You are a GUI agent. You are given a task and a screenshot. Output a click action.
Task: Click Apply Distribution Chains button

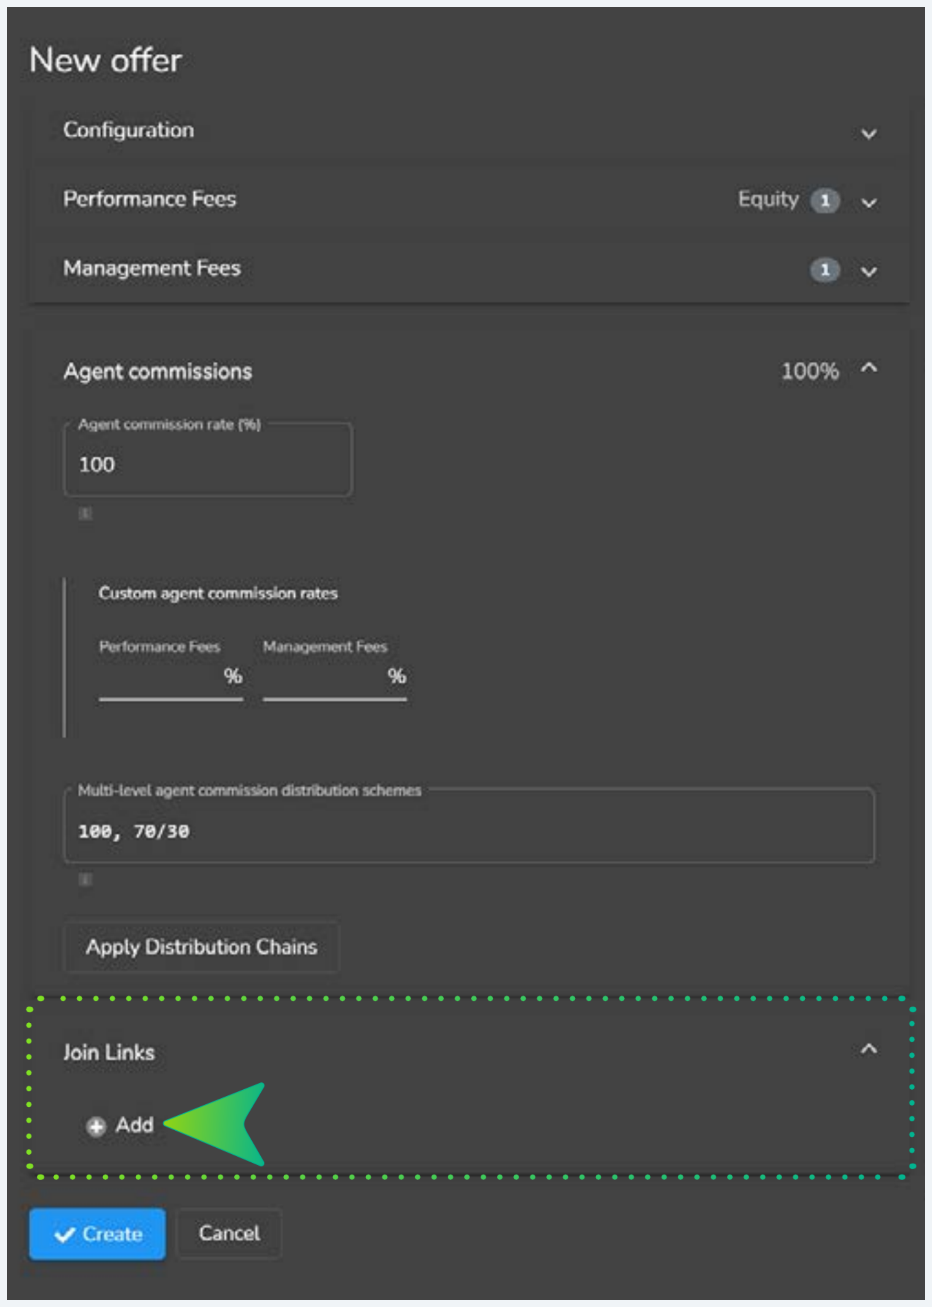(201, 946)
